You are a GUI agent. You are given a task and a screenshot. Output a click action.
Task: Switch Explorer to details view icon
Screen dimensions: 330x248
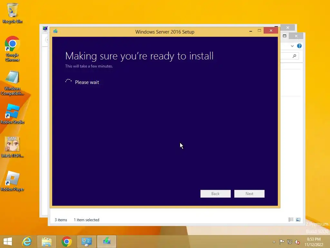291,220
